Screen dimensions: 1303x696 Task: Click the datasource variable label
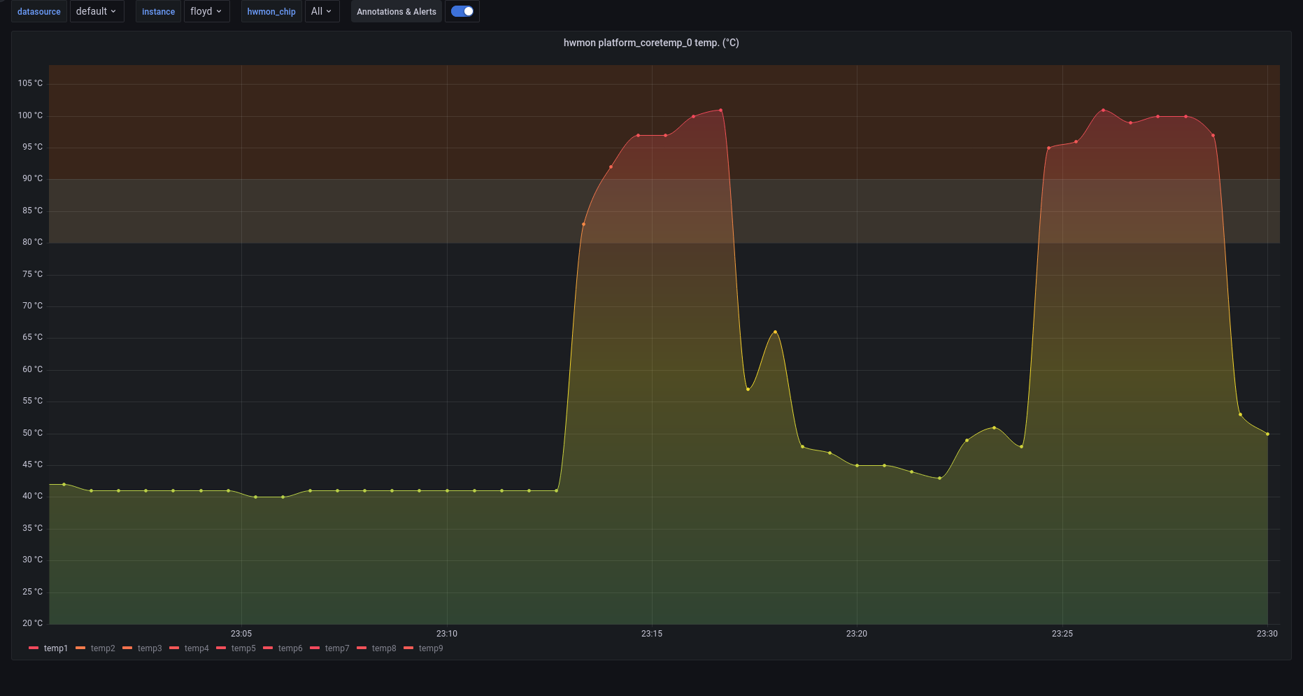click(39, 12)
